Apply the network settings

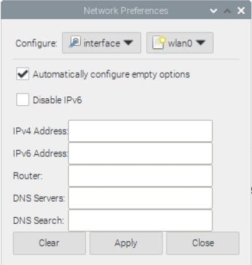(126, 243)
